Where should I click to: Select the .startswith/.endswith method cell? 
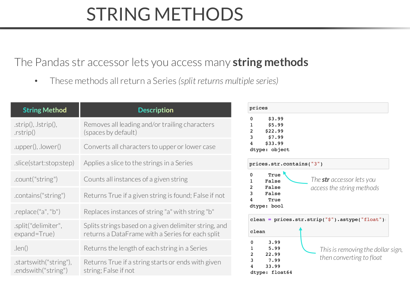tap(45, 266)
